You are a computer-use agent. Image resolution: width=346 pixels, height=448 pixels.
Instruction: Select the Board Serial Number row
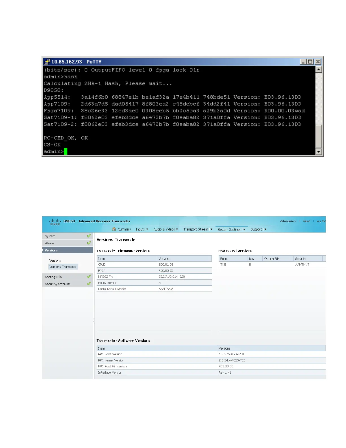coord(154,289)
